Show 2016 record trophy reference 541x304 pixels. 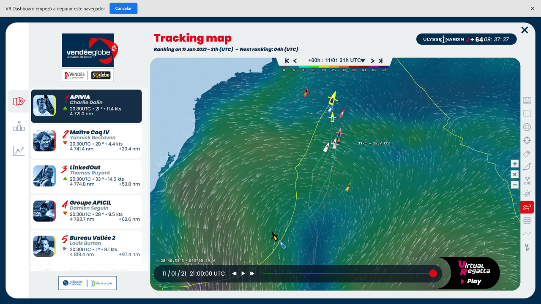tap(527, 180)
